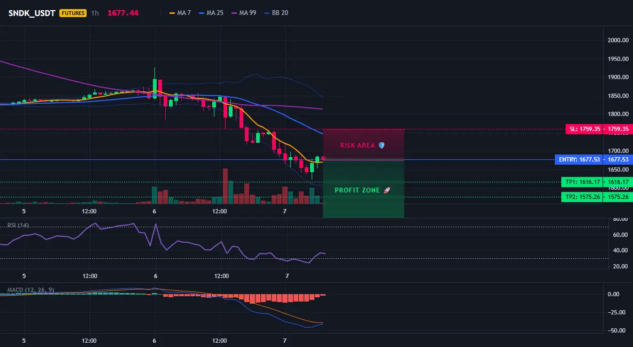The width and height of the screenshot is (633, 347).
Task: Click the 20.00 RSI axis value
Action: tap(620, 266)
